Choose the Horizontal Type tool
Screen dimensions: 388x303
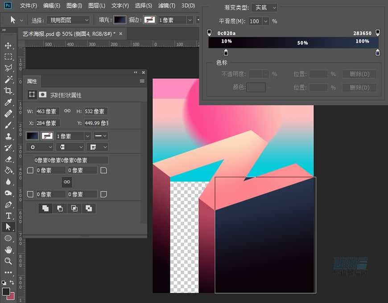(x=8, y=216)
